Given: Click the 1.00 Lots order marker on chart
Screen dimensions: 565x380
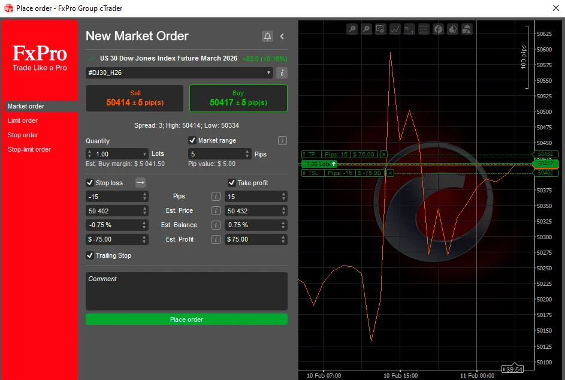Looking at the screenshot, I should click(319, 164).
